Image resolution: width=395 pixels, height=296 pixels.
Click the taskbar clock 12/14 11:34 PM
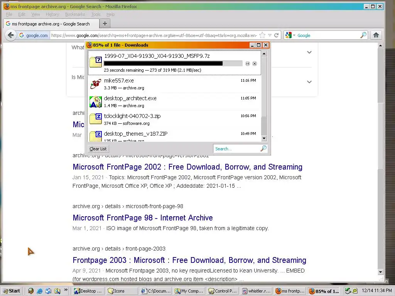[376, 291]
